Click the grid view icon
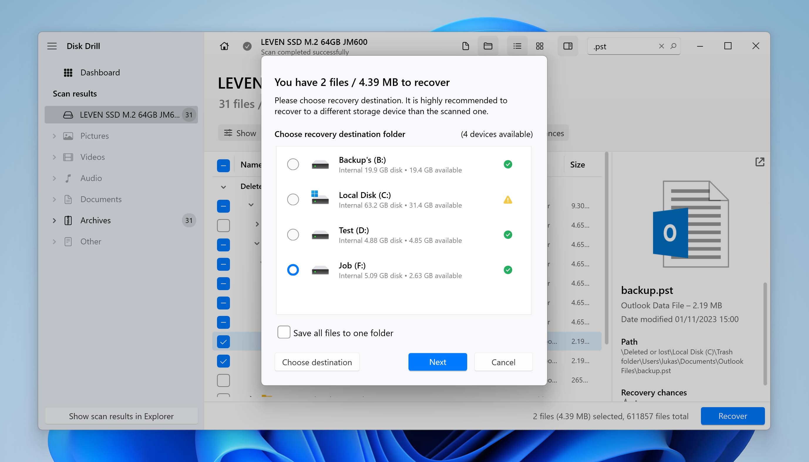The height and width of the screenshot is (462, 809). point(539,45)
